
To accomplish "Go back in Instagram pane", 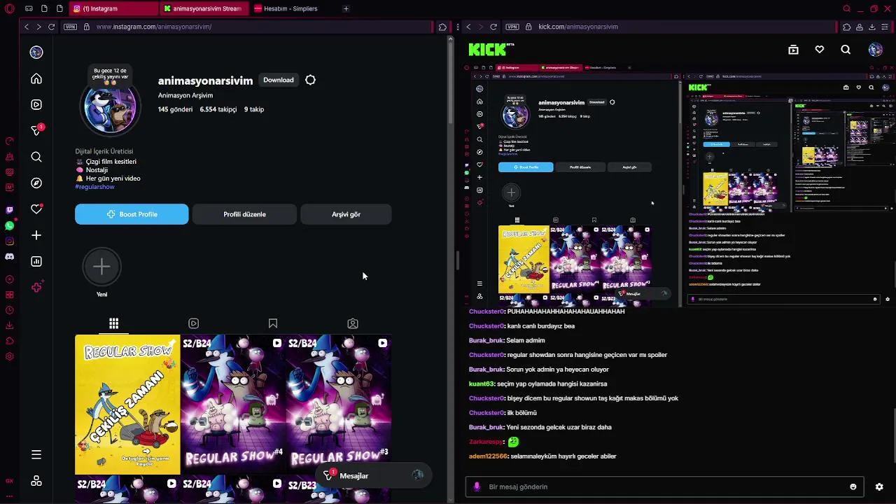I will 27,27.
